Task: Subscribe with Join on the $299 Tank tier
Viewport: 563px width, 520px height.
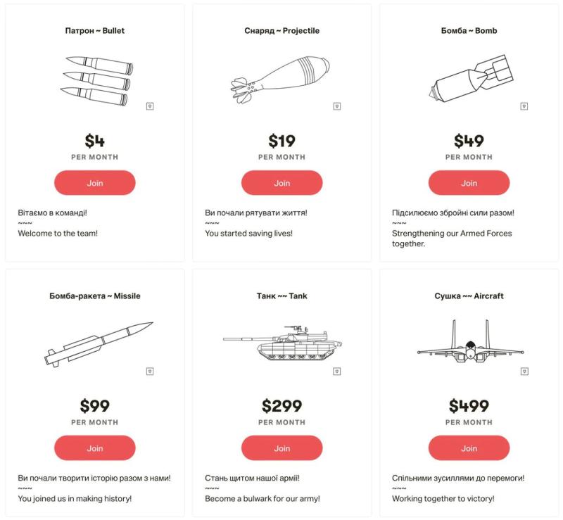Action: pos(282,448)
